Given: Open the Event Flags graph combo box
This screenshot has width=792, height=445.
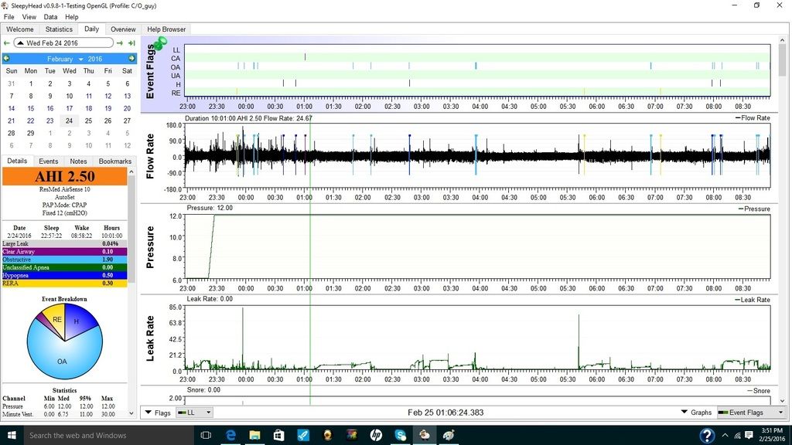Looking at the screenshot, I should click(x=752, y=413).
